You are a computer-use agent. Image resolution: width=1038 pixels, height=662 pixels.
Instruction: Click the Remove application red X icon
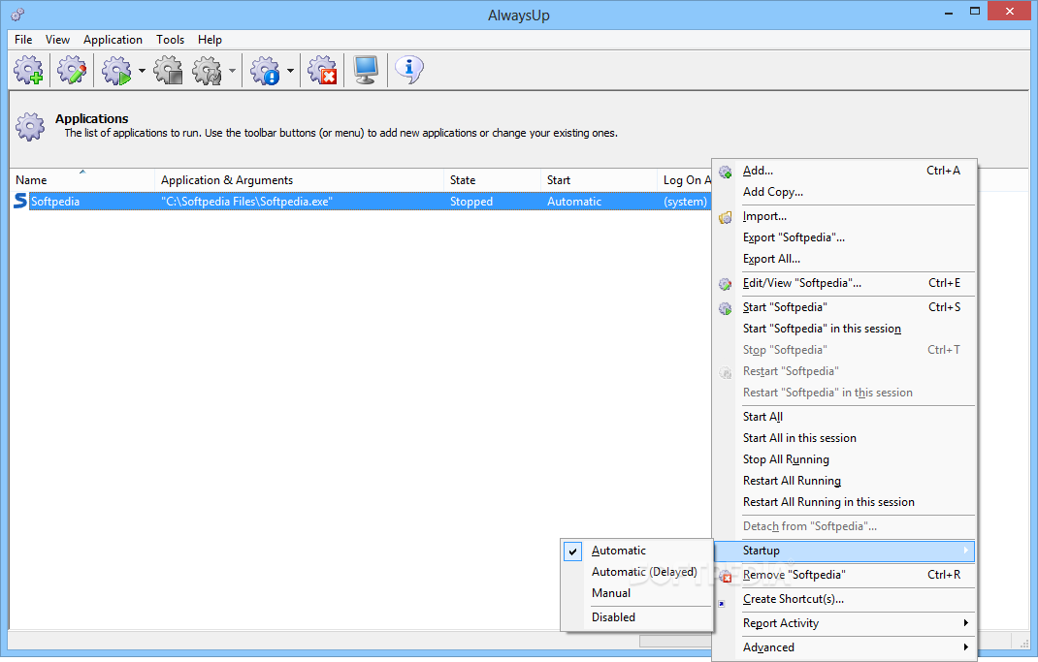(322, 70)
